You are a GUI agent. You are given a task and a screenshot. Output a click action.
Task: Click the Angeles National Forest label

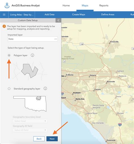(x=68, y=58)
